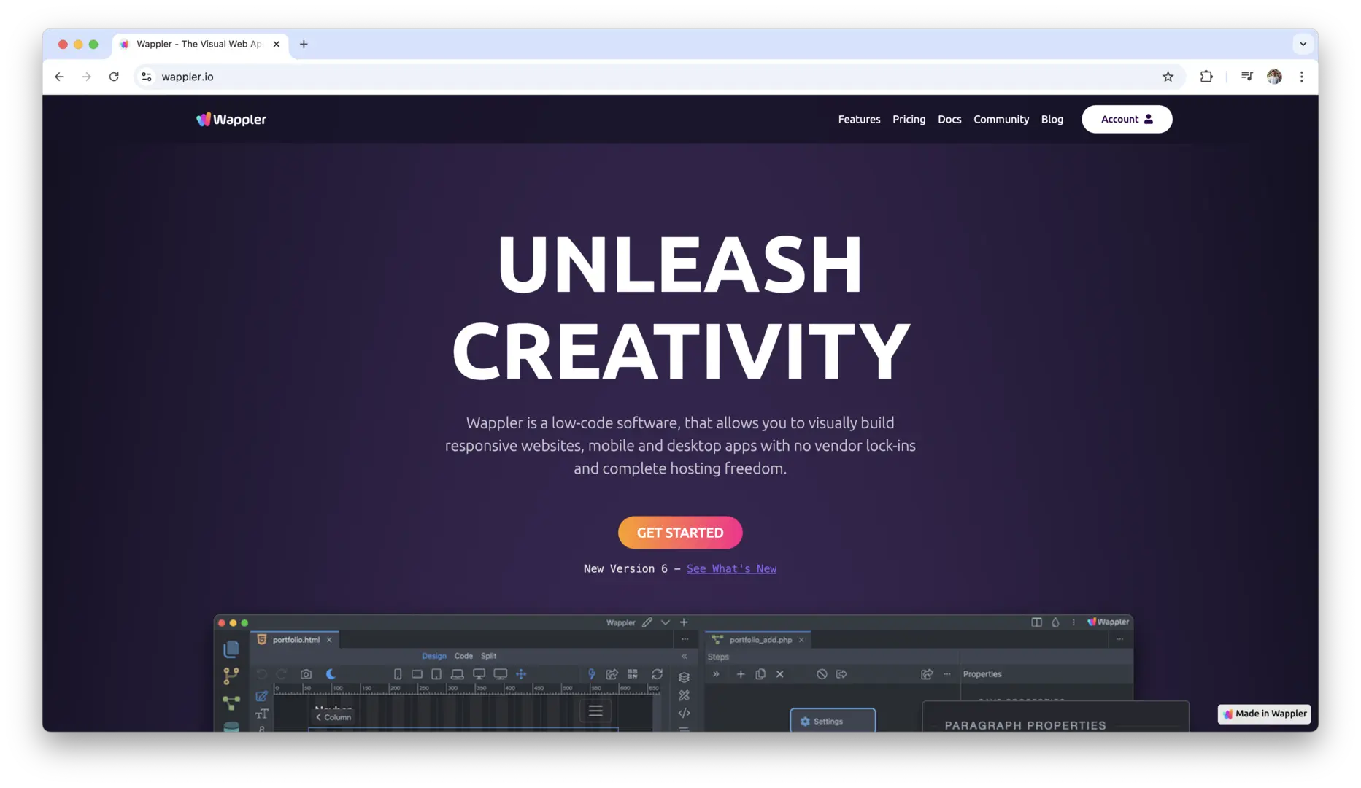1361x788 pixels.
Task: Expand the tab search dropdown arrow
Action: (x=1303, y=44)
